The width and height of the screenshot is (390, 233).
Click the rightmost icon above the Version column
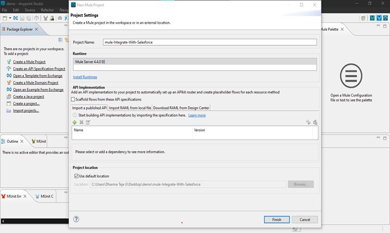coord(315,122)
